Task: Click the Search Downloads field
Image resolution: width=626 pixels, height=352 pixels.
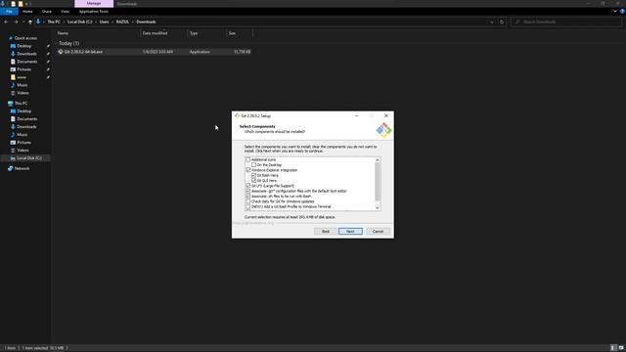Action: (x=566, y=22)
